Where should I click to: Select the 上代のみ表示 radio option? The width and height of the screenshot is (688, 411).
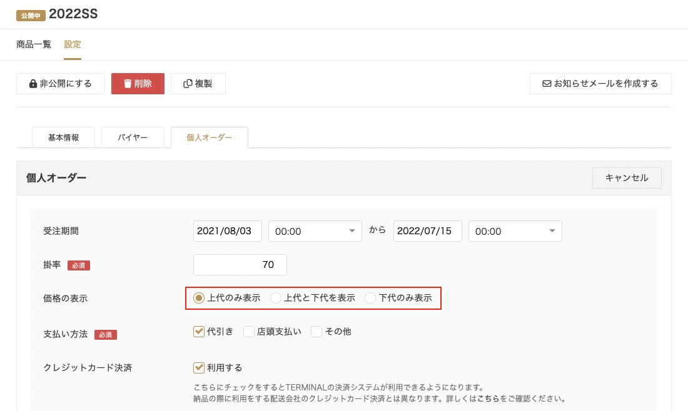coord(198,298)
